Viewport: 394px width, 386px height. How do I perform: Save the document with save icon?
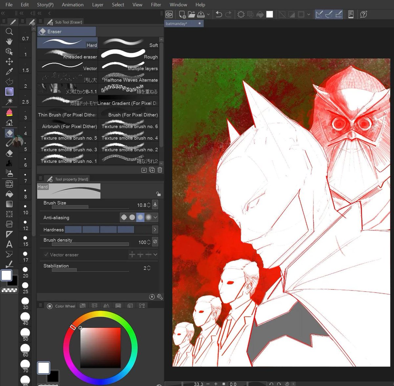[x=201, y=14]
